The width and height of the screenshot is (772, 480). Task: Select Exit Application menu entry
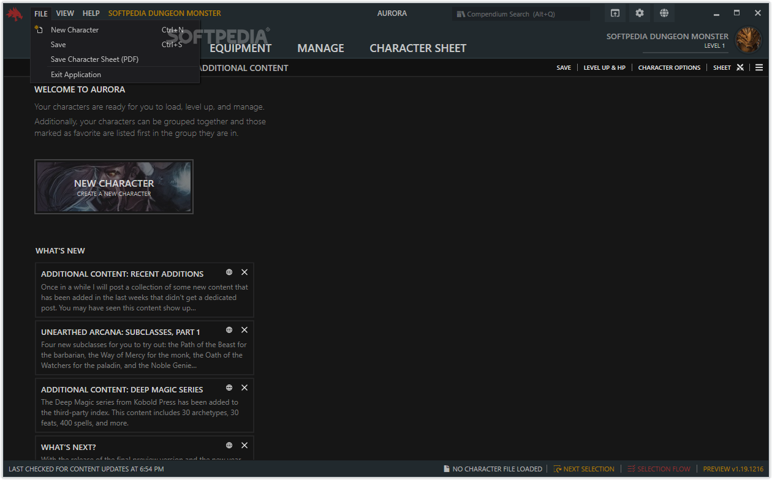[115, 75]
